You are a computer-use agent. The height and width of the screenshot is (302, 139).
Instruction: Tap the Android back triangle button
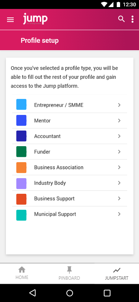(x=33, y=293)
